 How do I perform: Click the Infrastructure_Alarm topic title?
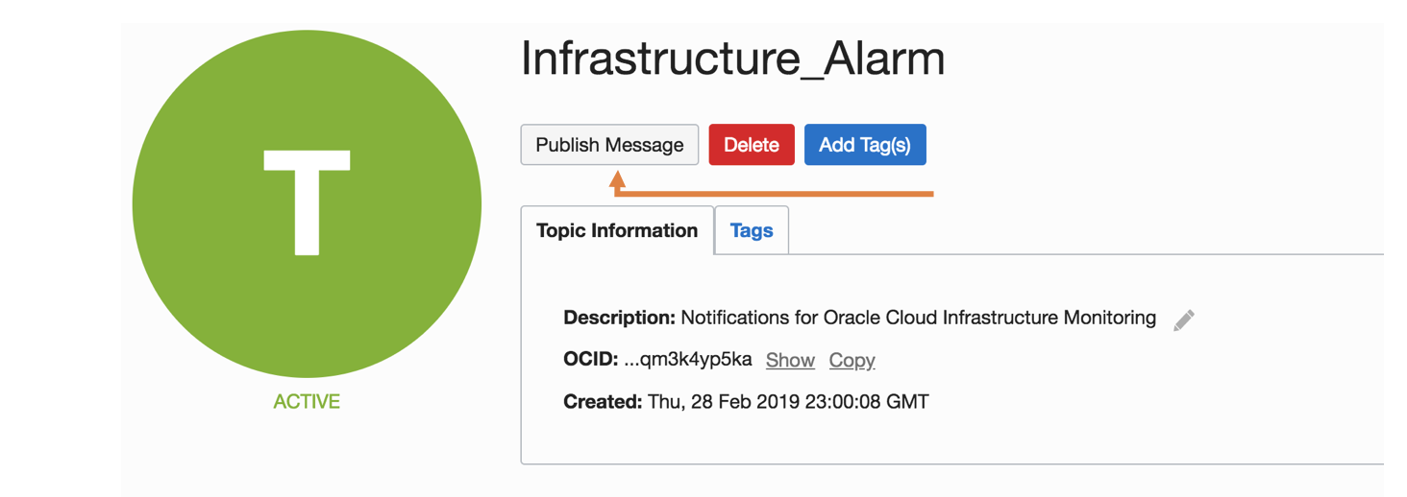[x=732, y=59]
